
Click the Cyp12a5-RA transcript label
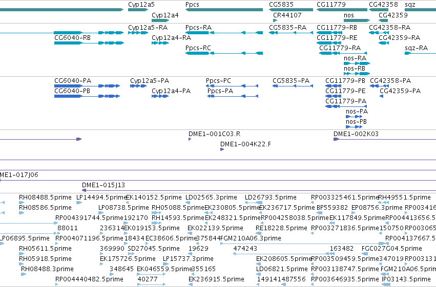(x=148, y=28)
